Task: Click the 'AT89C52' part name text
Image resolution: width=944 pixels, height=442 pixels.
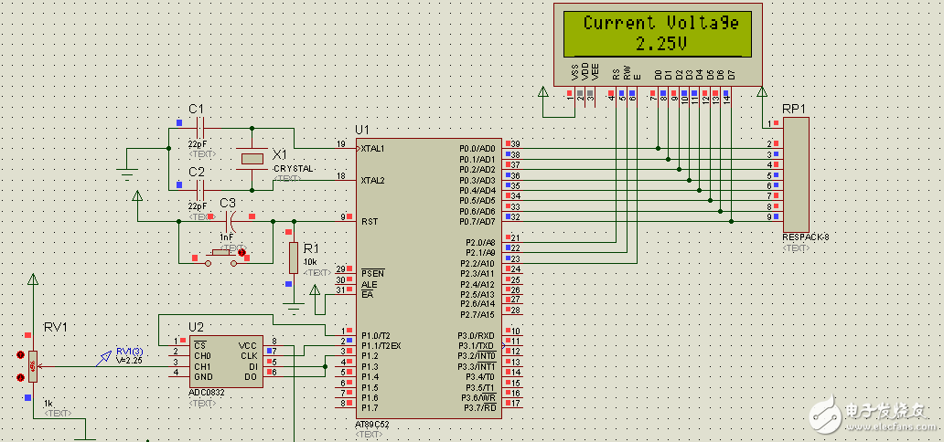Action: [x=372, y=425]
